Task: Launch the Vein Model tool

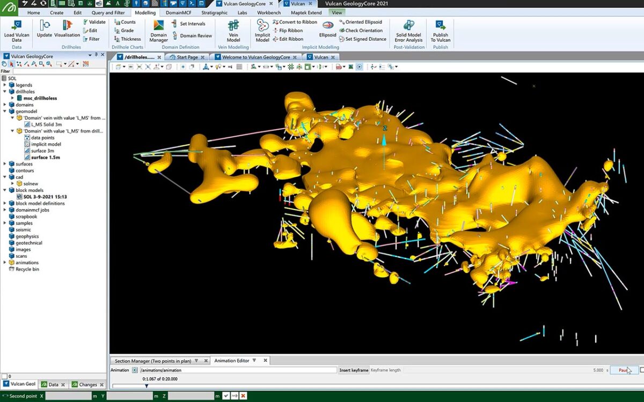Action: click(x=233, y=31)
